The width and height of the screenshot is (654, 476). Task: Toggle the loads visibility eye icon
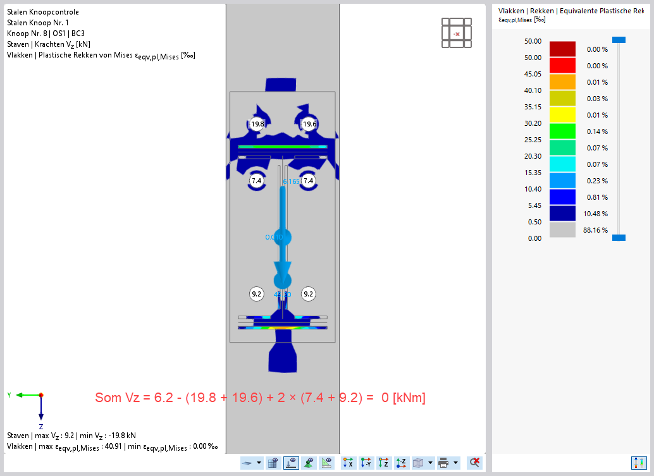(x=291, y=463)
